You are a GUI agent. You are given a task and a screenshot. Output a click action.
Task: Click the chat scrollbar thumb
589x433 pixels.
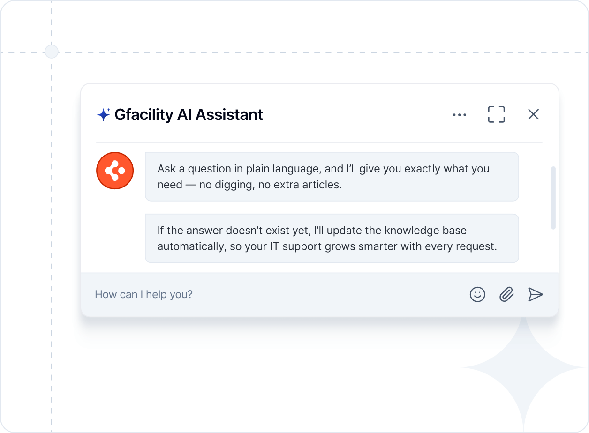click(x=553, y=197)
